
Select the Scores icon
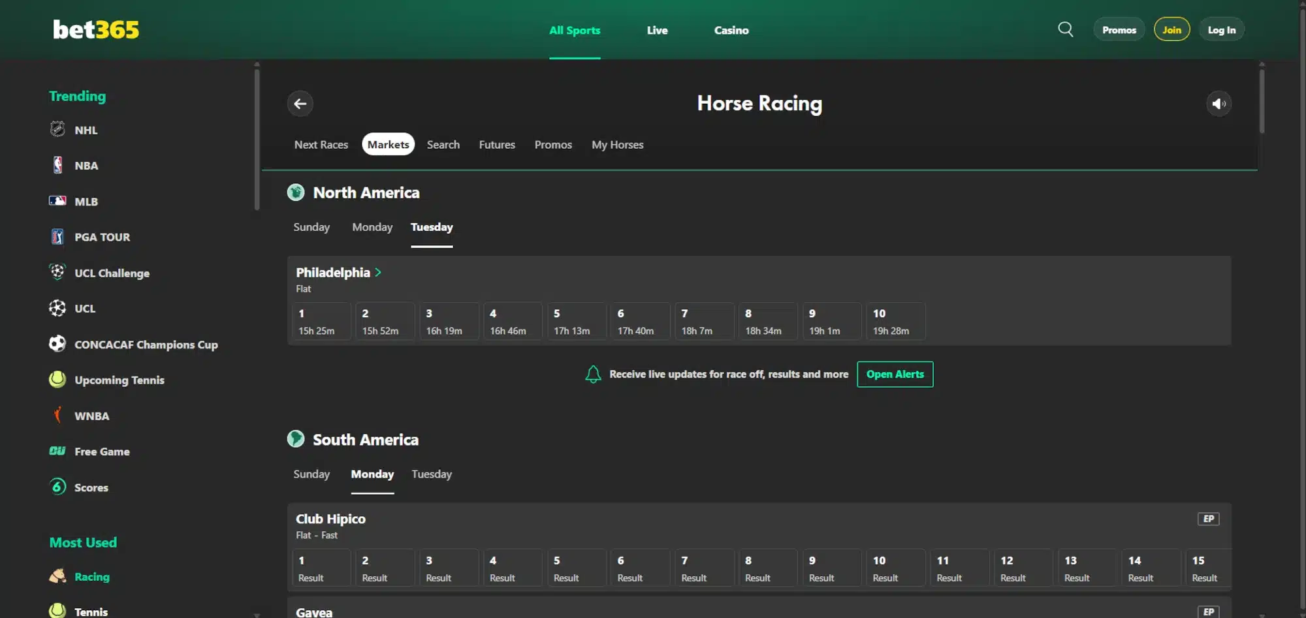[57, 487]
